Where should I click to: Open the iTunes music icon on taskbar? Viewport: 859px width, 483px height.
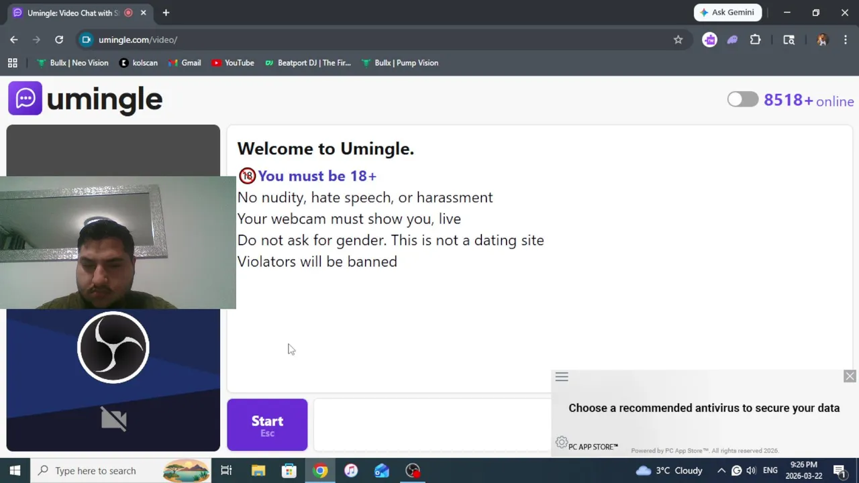point(351,470)
